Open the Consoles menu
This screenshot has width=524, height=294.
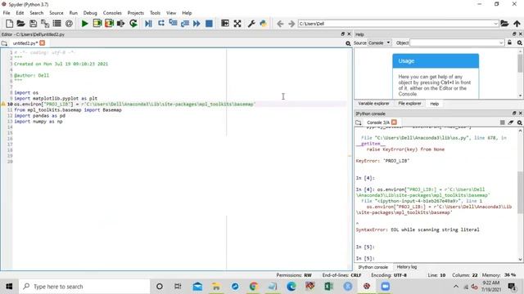(x=112, y=13)
